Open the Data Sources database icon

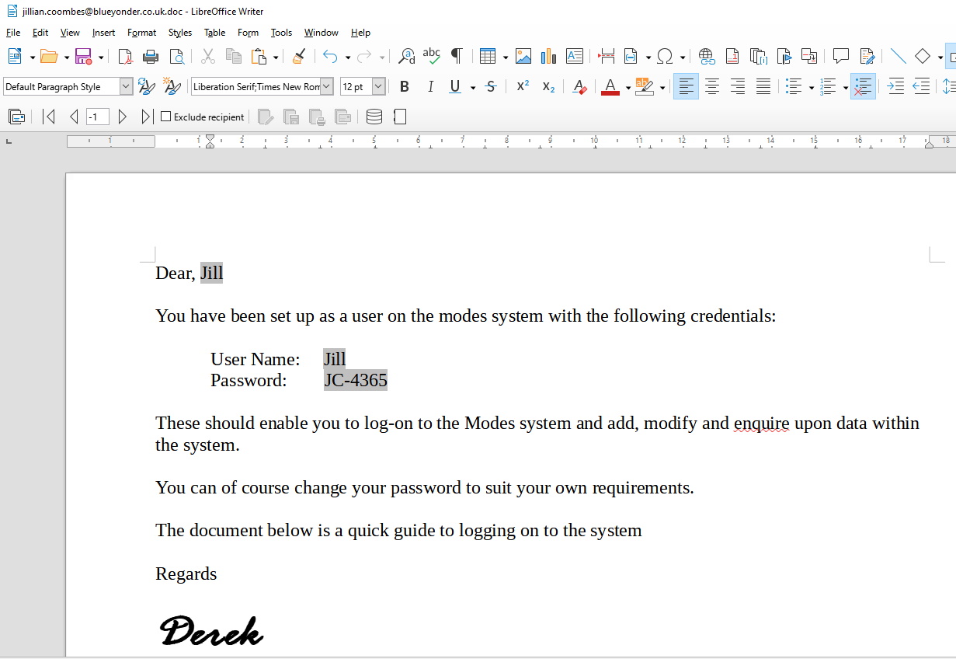(x=374, y=117)
